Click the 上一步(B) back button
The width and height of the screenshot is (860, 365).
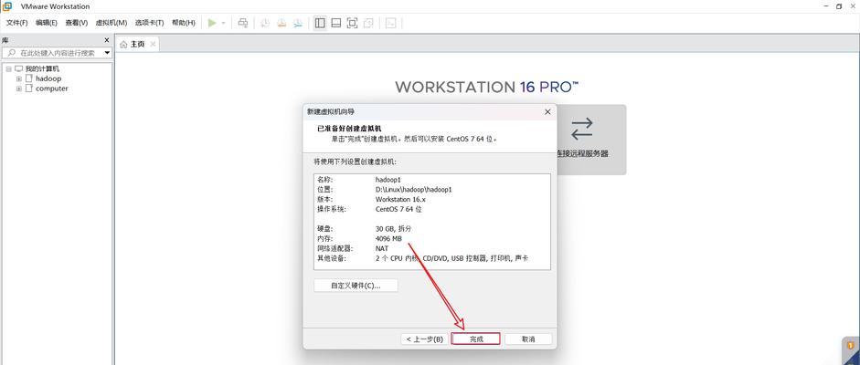click(x=424, y=339)
